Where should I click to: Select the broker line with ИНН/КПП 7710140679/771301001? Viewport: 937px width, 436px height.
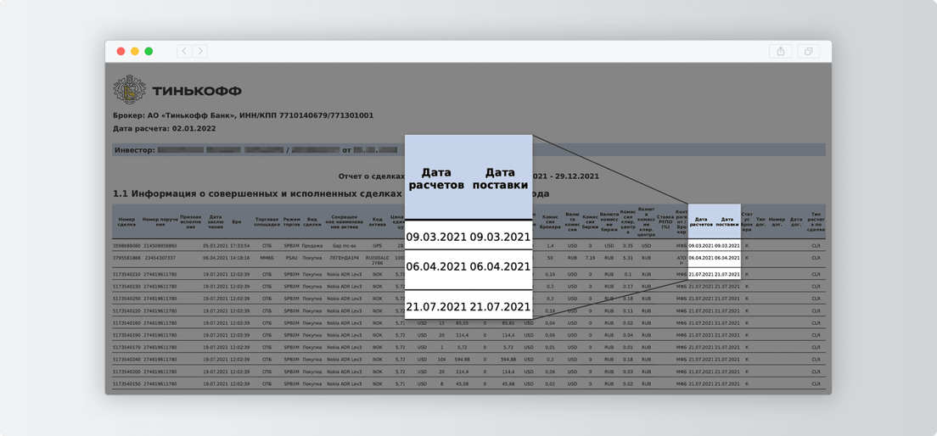tap(244, 115)
